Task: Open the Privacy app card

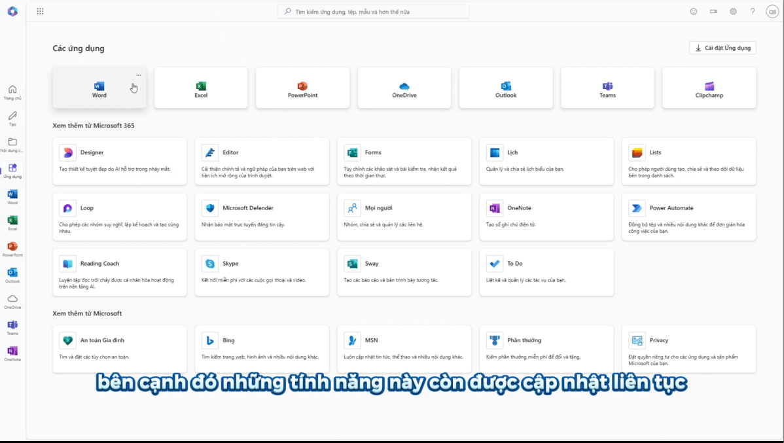Action: (x=689, y=349)
